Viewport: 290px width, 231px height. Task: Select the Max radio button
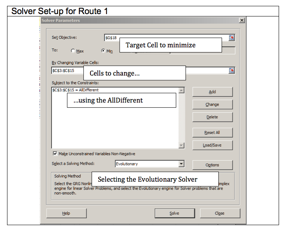(73, 51)
